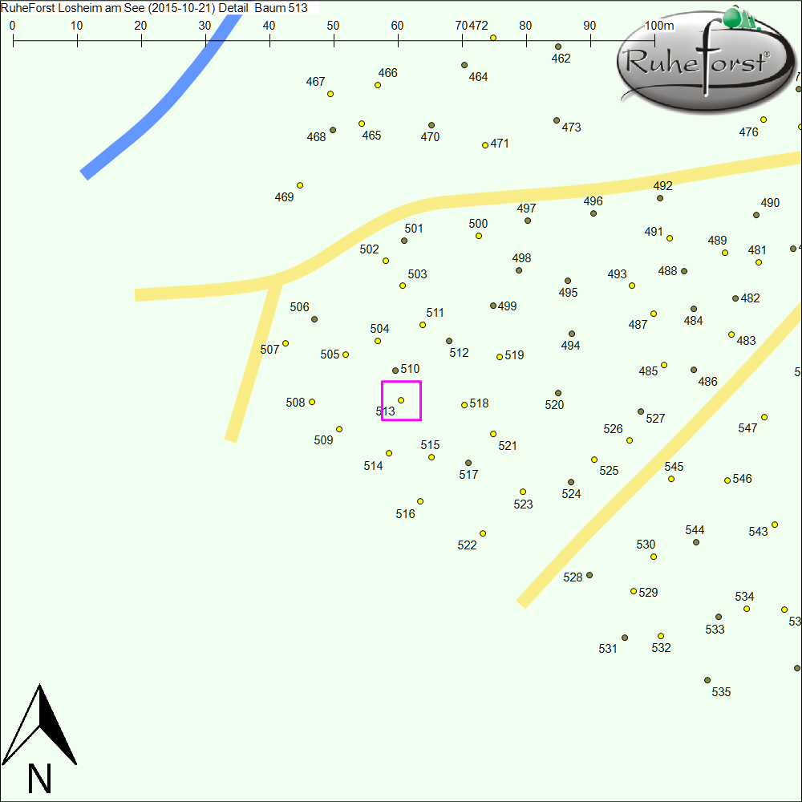This screenshot has height=802, width=802.
Task: Click tree label 473
Action: click(x=571, y=128)
